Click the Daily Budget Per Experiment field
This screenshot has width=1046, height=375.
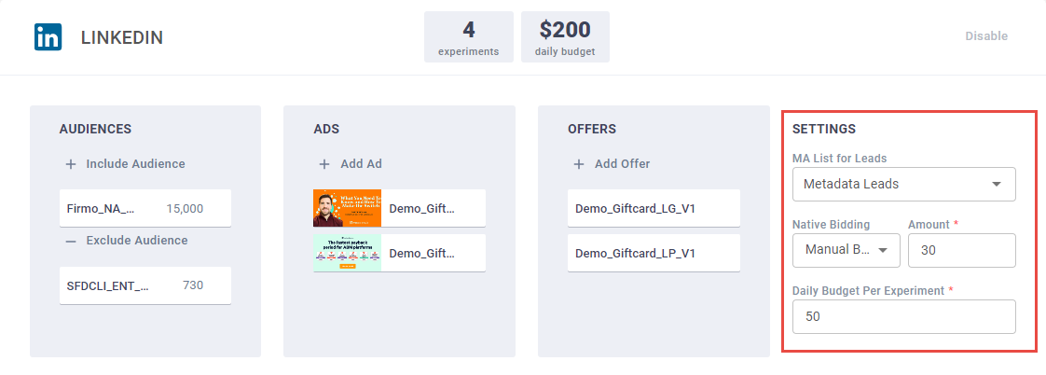(903, 316)
